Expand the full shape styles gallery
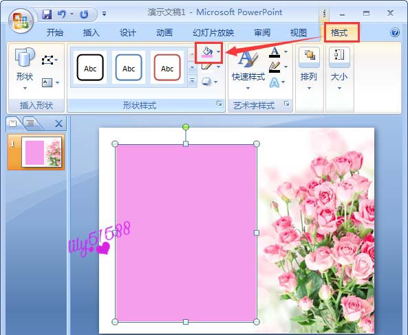Screen dimensions: 408x335 click(x=192, y=81)
